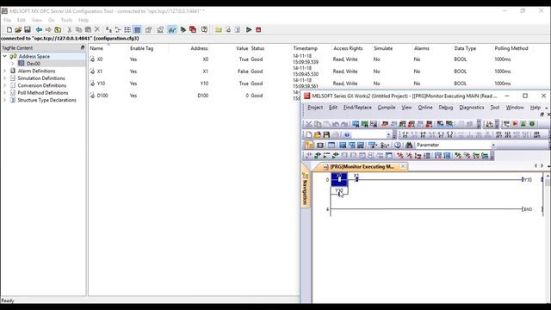Pin the TagFile Content panel

point(83,48)
